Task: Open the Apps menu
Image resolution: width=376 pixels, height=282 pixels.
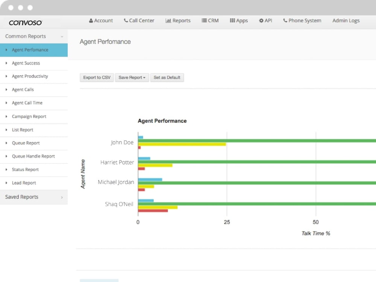Action: (x=239, y=21)
